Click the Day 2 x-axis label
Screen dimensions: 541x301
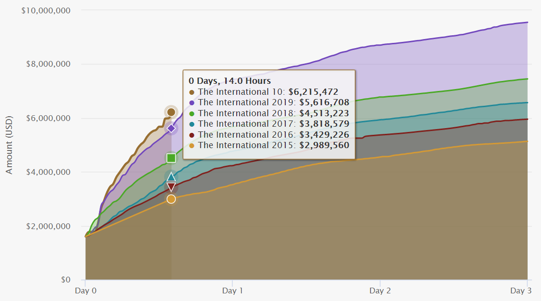coord(380,291)
